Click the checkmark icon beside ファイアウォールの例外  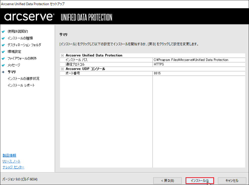coord(3,59)
